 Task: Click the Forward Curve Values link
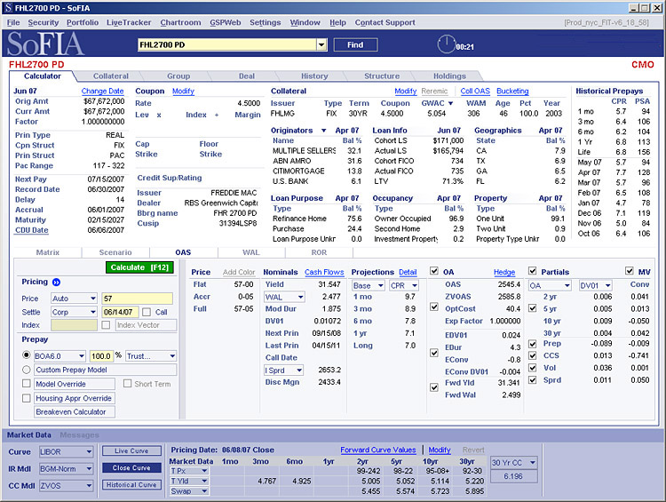[x=378, y=450]
